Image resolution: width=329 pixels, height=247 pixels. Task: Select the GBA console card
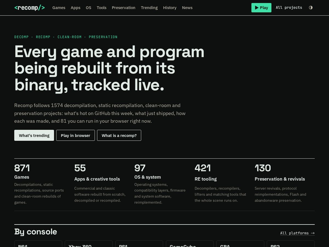[x=240, y=244]
